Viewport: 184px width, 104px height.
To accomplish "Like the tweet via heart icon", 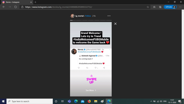I will [96, 68].
